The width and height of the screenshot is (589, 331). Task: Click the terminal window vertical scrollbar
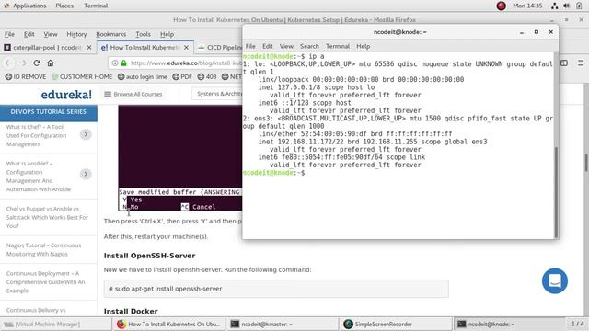556,191
